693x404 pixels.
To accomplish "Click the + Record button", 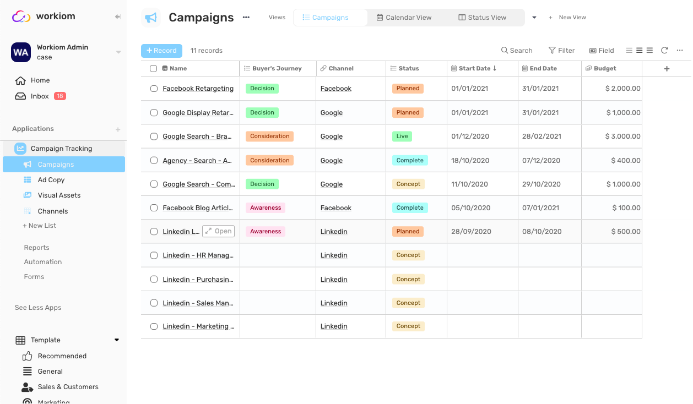I will pyautogui.click(x=161, y=50).
